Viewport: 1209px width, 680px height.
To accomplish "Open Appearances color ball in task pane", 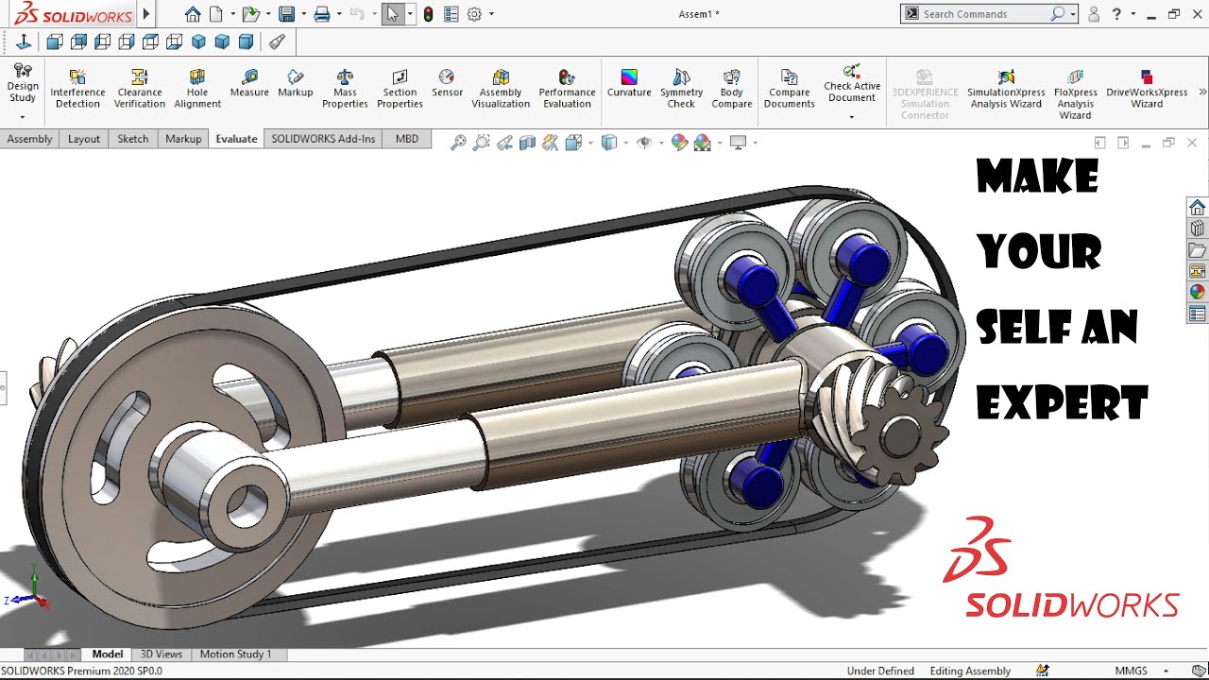I will click(1197, 292).
